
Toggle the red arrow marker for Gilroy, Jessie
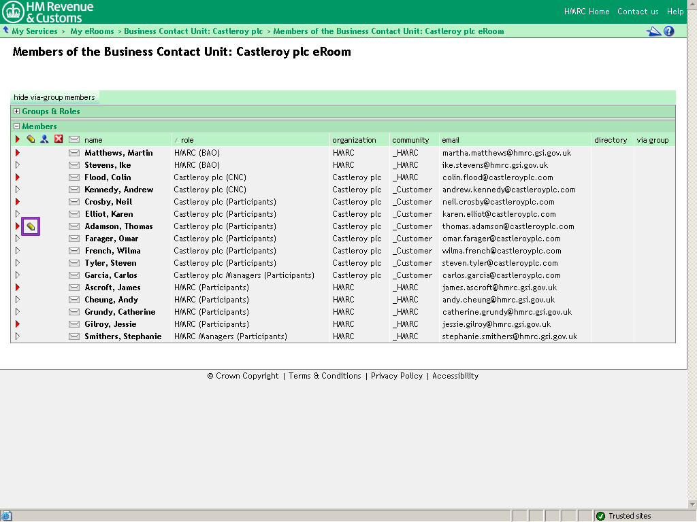coord(18,324)
